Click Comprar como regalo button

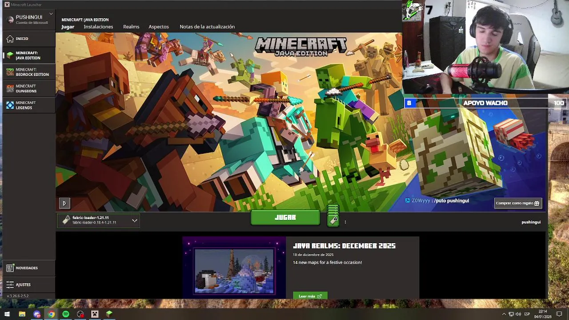[x=518, y=203]
